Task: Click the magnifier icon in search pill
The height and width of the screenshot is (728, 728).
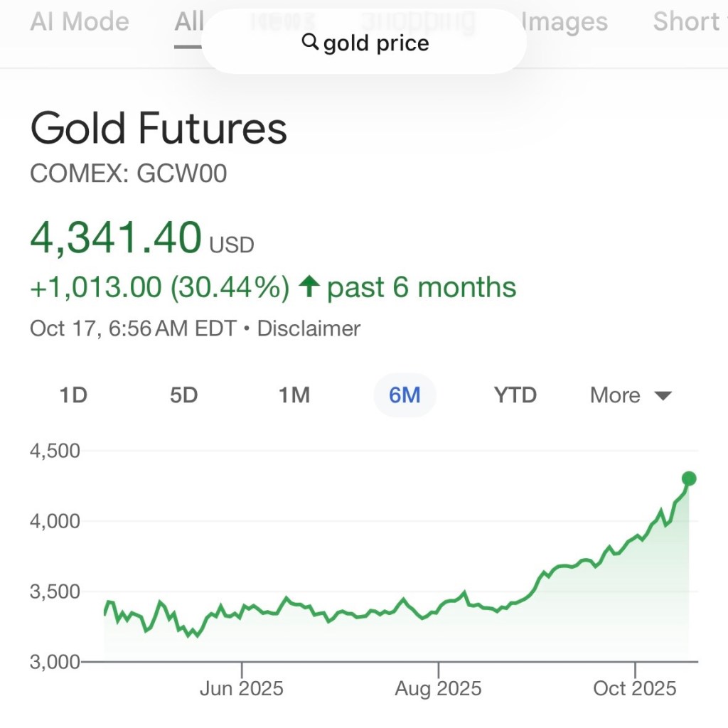Action: click(x=310, y=43)
